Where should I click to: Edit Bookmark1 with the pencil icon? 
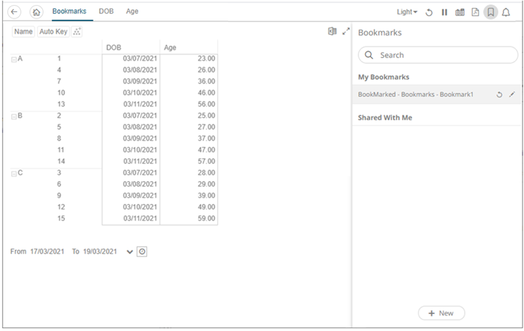pos(512,95)
